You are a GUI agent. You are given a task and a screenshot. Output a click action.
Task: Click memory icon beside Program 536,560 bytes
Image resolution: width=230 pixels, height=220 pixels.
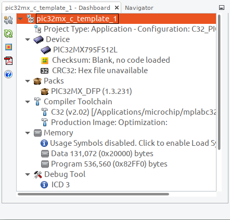click(45, 164)
